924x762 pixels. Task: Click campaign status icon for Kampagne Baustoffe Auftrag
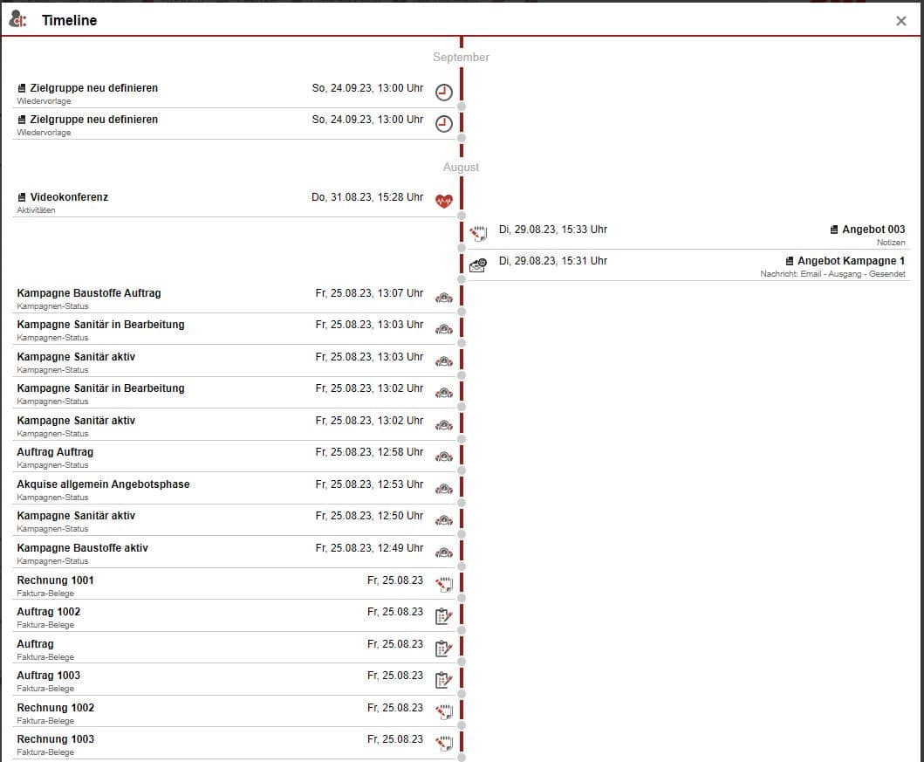pyautogui.click(x=444, y=298)
